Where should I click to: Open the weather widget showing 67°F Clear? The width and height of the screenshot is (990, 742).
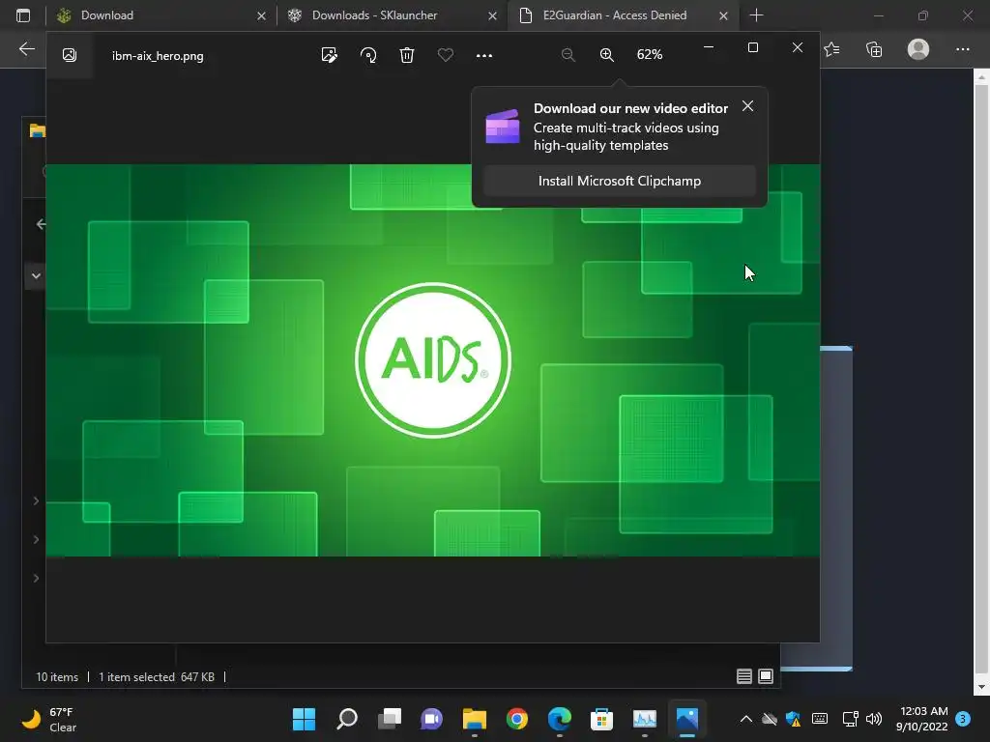pyautogui.click(x=49, y=719)
